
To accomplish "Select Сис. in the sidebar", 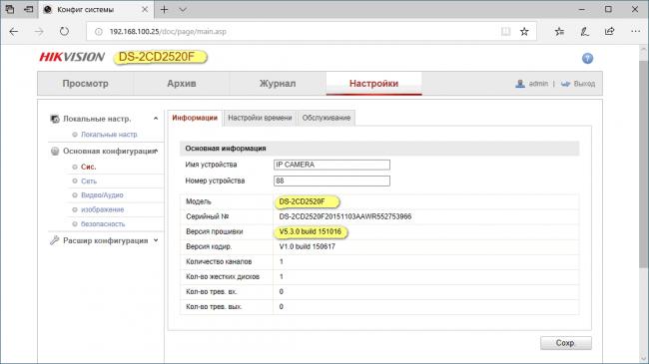I will [x=89, y=167].
